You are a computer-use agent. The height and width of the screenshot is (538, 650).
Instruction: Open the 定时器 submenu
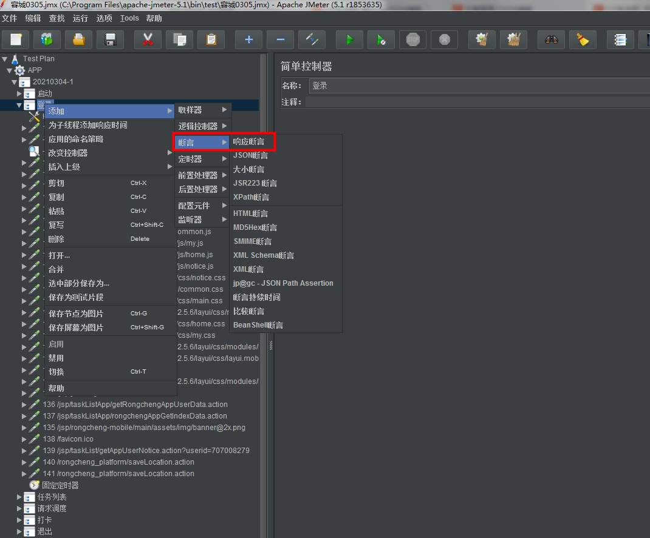pyautogui.click(x=202, y=159)
